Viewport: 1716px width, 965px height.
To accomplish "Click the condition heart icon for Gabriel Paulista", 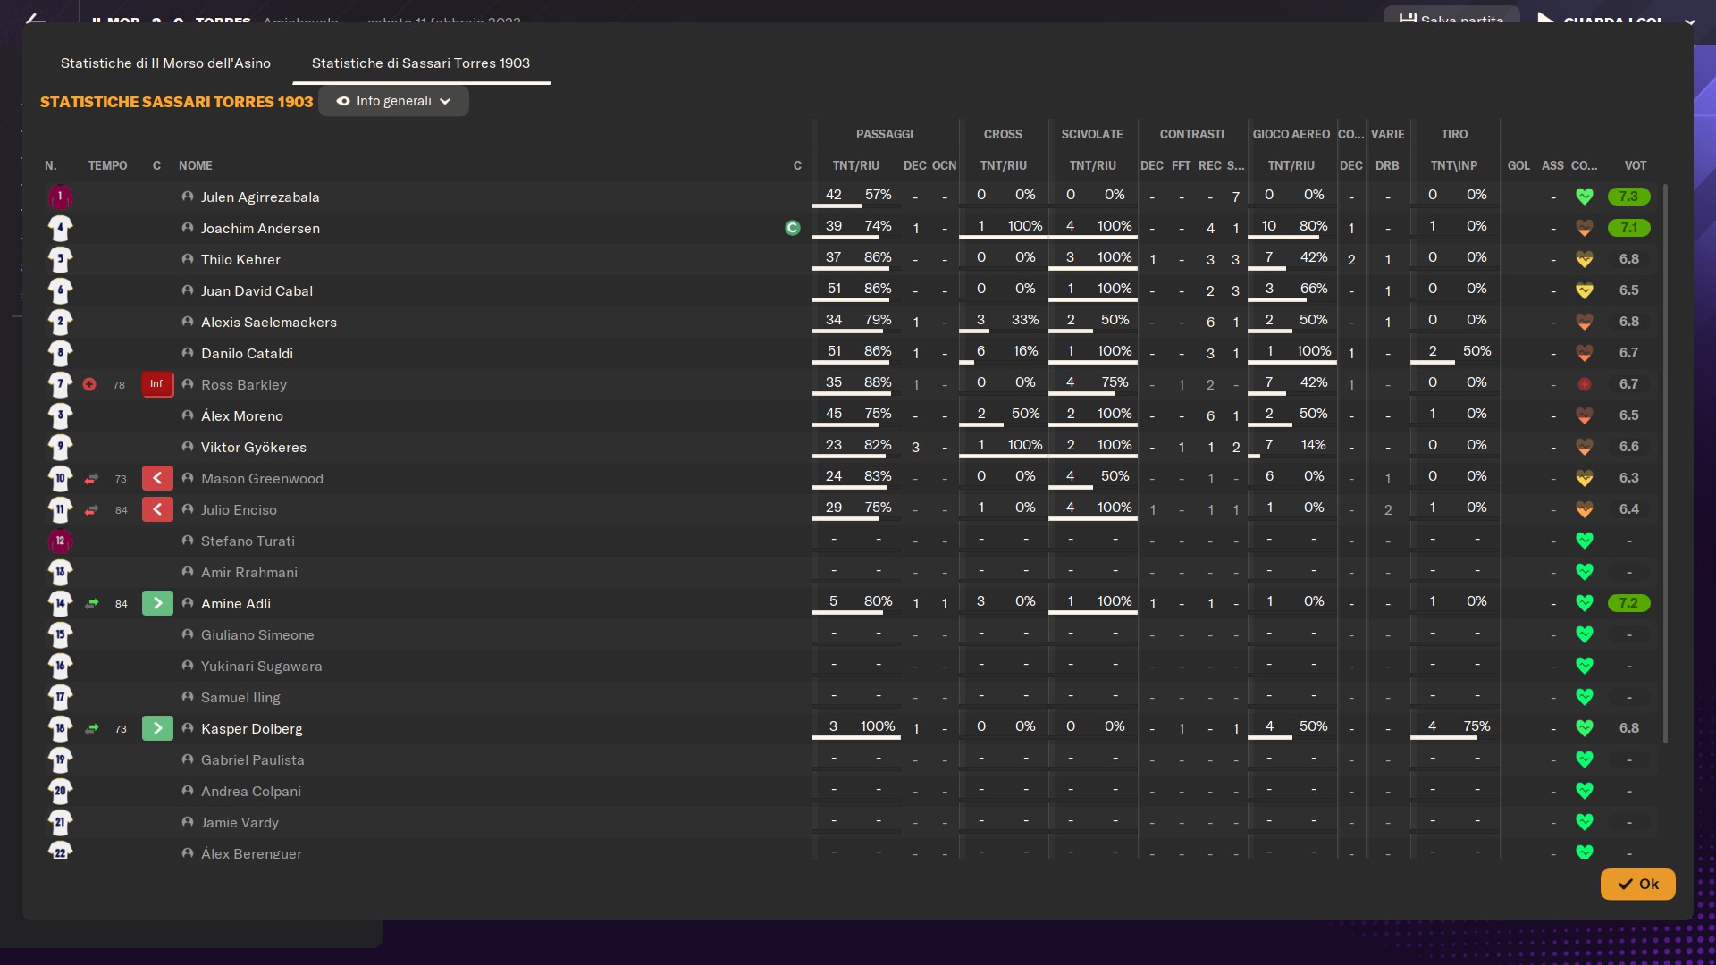I will pyautogui.click(x=1584, y=759).
